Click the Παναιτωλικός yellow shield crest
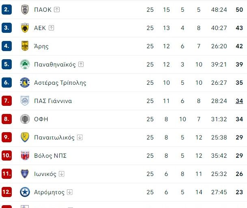 click(x=25, y=137)
